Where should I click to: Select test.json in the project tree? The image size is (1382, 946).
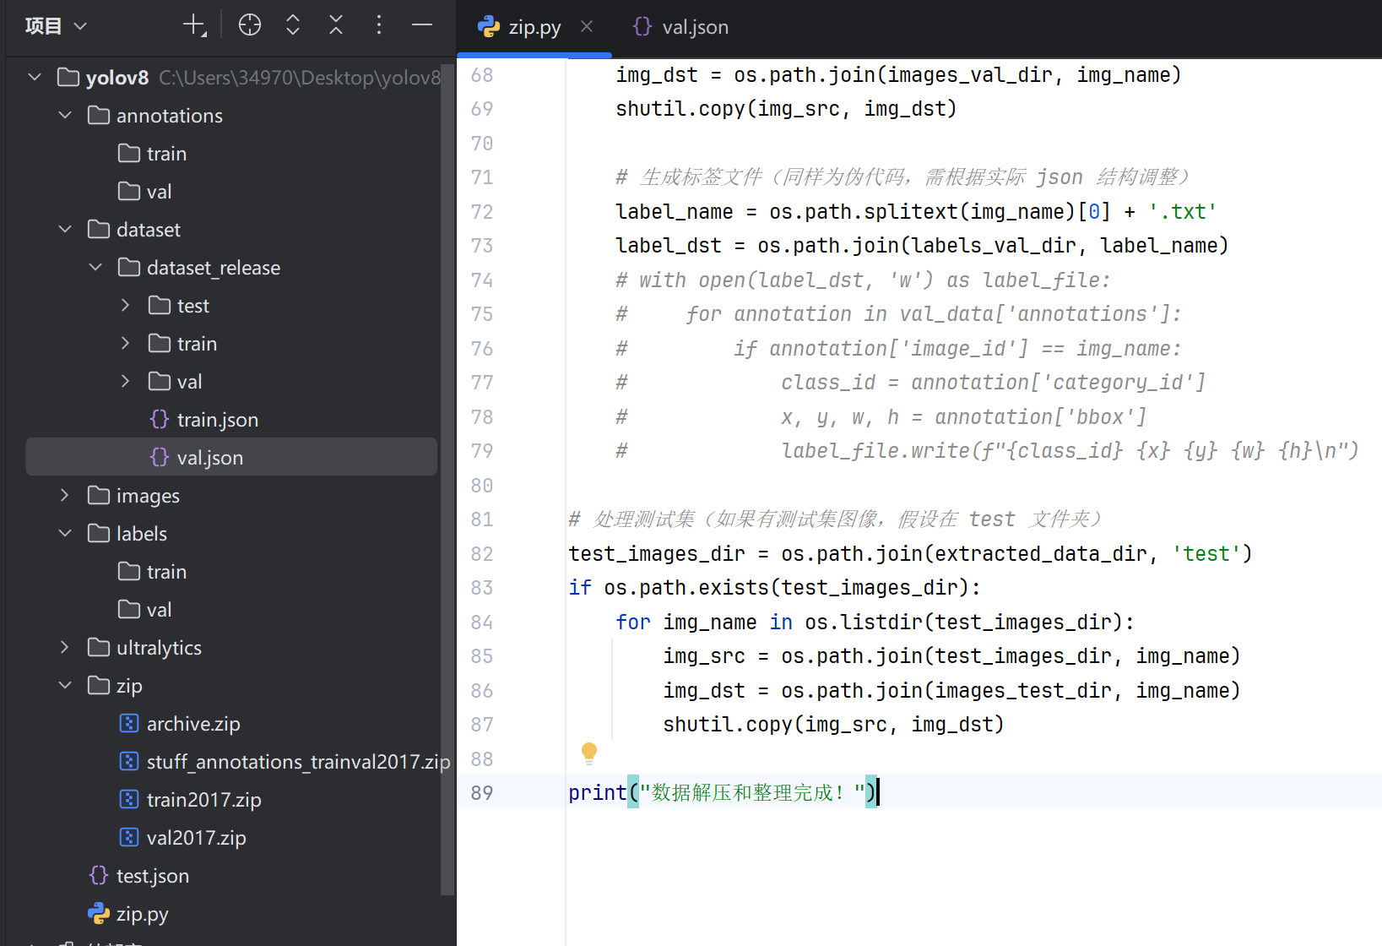[x=231, y=876]
